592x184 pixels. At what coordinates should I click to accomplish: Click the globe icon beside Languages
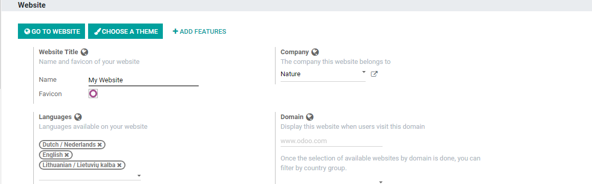coord(78,117)
